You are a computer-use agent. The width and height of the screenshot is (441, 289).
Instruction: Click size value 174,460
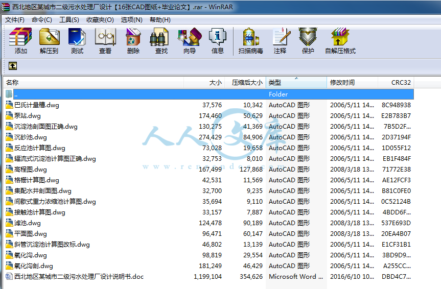[x=210, y=115]
